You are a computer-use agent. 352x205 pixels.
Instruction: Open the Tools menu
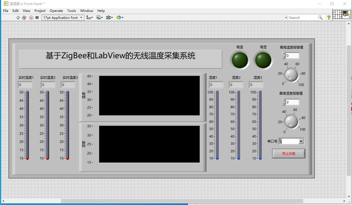[x=72, y=11]
